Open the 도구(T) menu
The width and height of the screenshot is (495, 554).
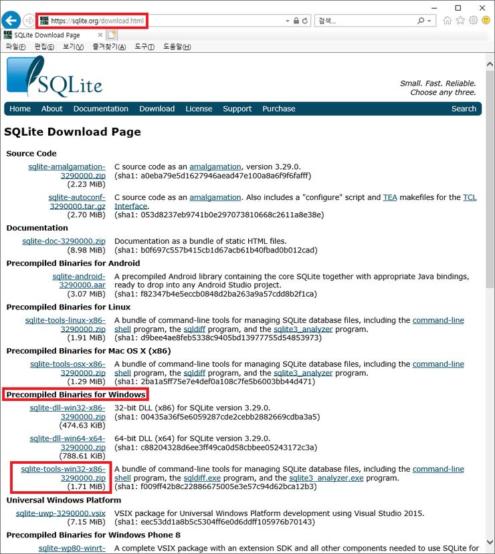pos(144,47)
